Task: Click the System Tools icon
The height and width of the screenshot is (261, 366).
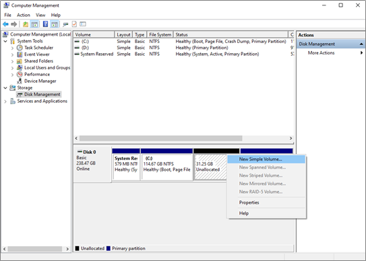Action: tap(12, 41)
